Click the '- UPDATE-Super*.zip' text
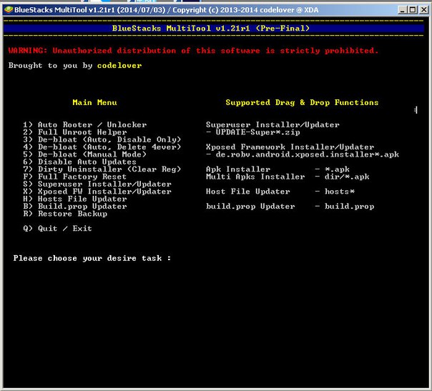 [253, 132]
